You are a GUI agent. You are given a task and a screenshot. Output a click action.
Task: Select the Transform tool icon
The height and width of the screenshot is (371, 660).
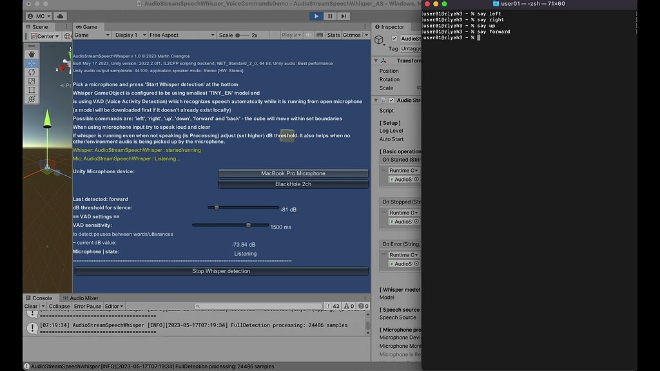[x=32, y=99]
